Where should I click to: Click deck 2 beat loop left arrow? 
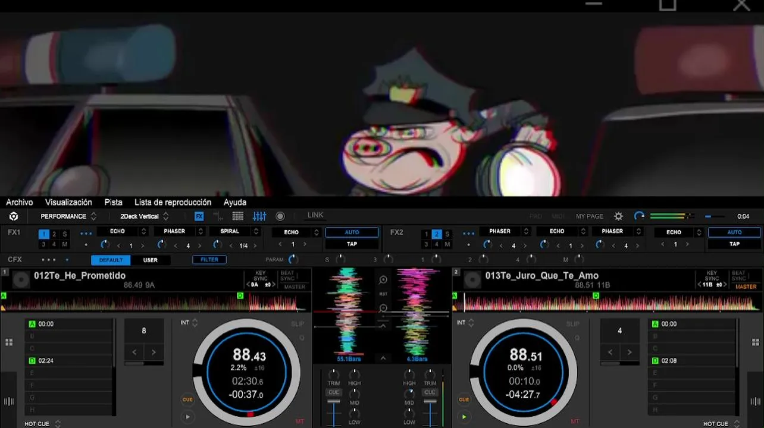(x=610, y=352)
